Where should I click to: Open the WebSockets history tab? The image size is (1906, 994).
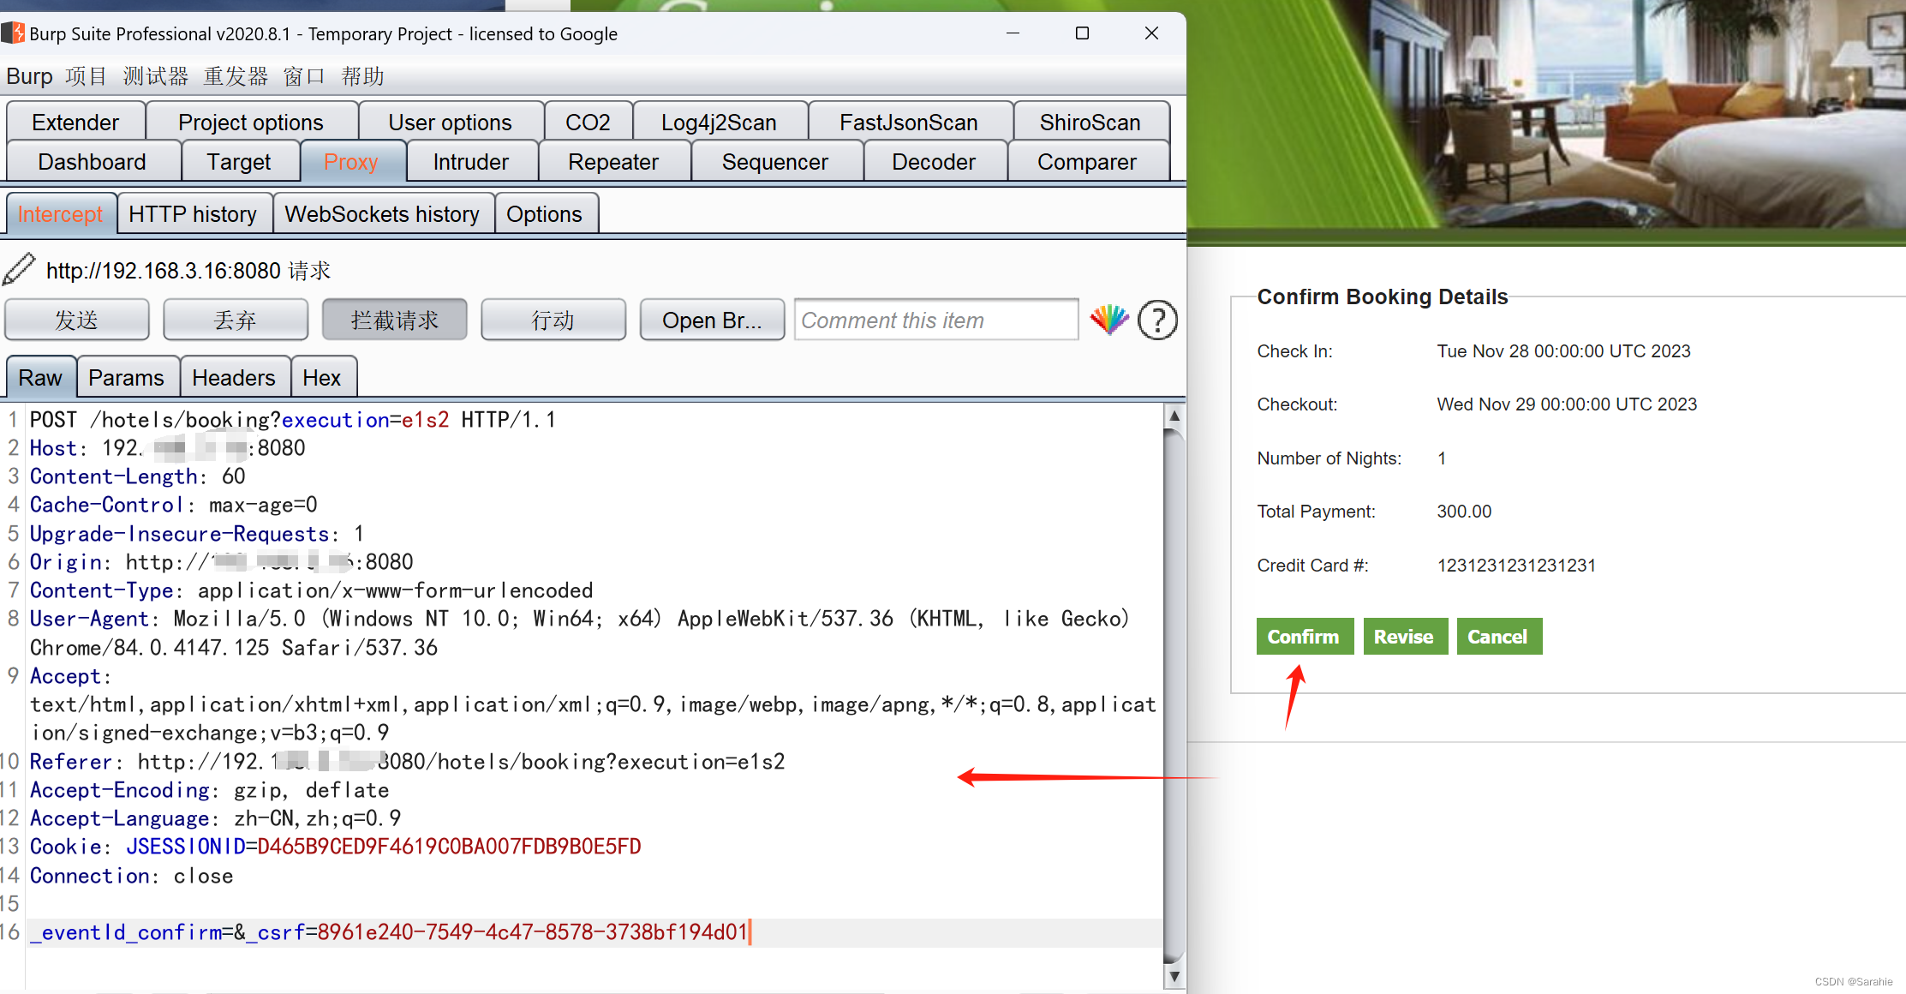coord(383,213)
